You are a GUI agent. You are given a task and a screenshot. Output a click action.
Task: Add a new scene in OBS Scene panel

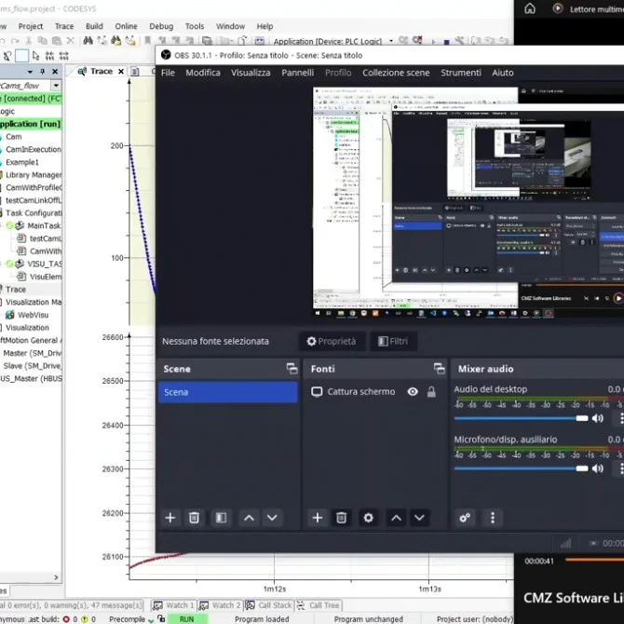170,518
